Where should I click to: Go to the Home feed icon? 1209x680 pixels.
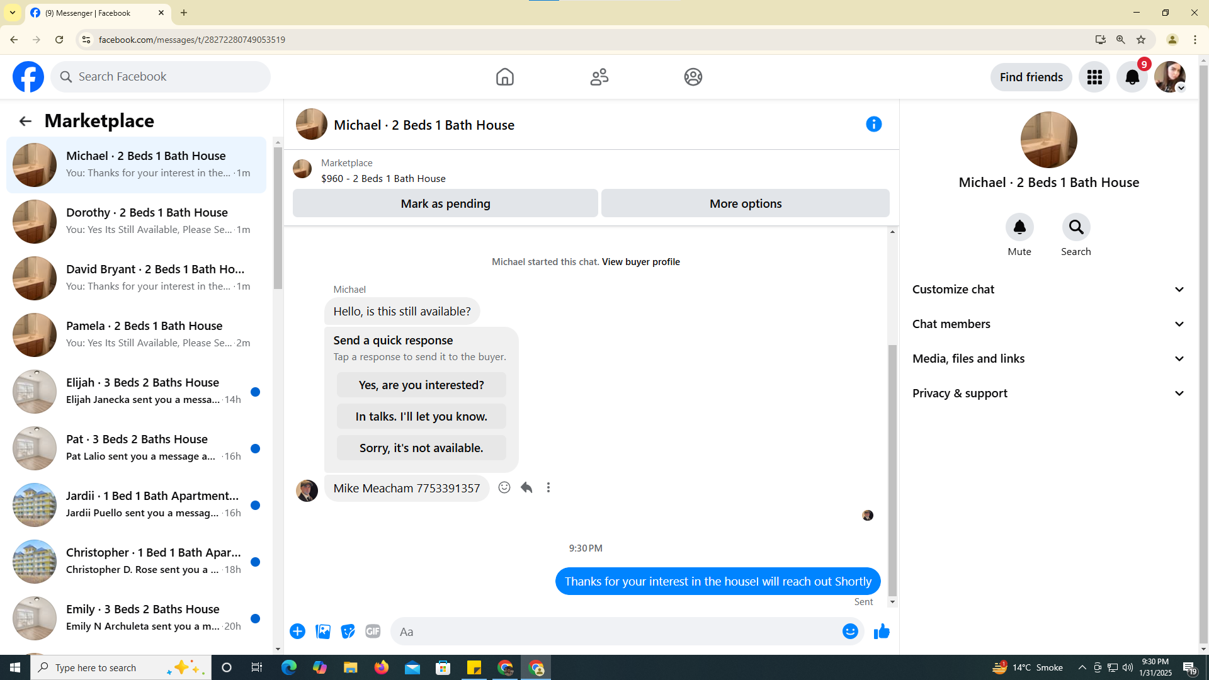coord(504,77)
